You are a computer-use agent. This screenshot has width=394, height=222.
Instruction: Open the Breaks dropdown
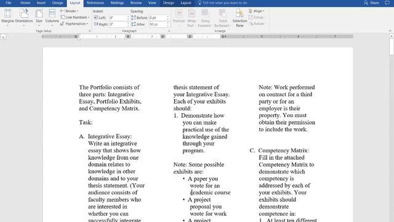[x=70, y=11]
